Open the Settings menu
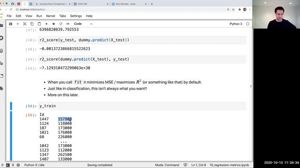Screen dimensions: 300x168 [76, 16]
